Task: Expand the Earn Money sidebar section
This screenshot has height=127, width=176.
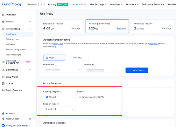Action: (x=30, y=70)
